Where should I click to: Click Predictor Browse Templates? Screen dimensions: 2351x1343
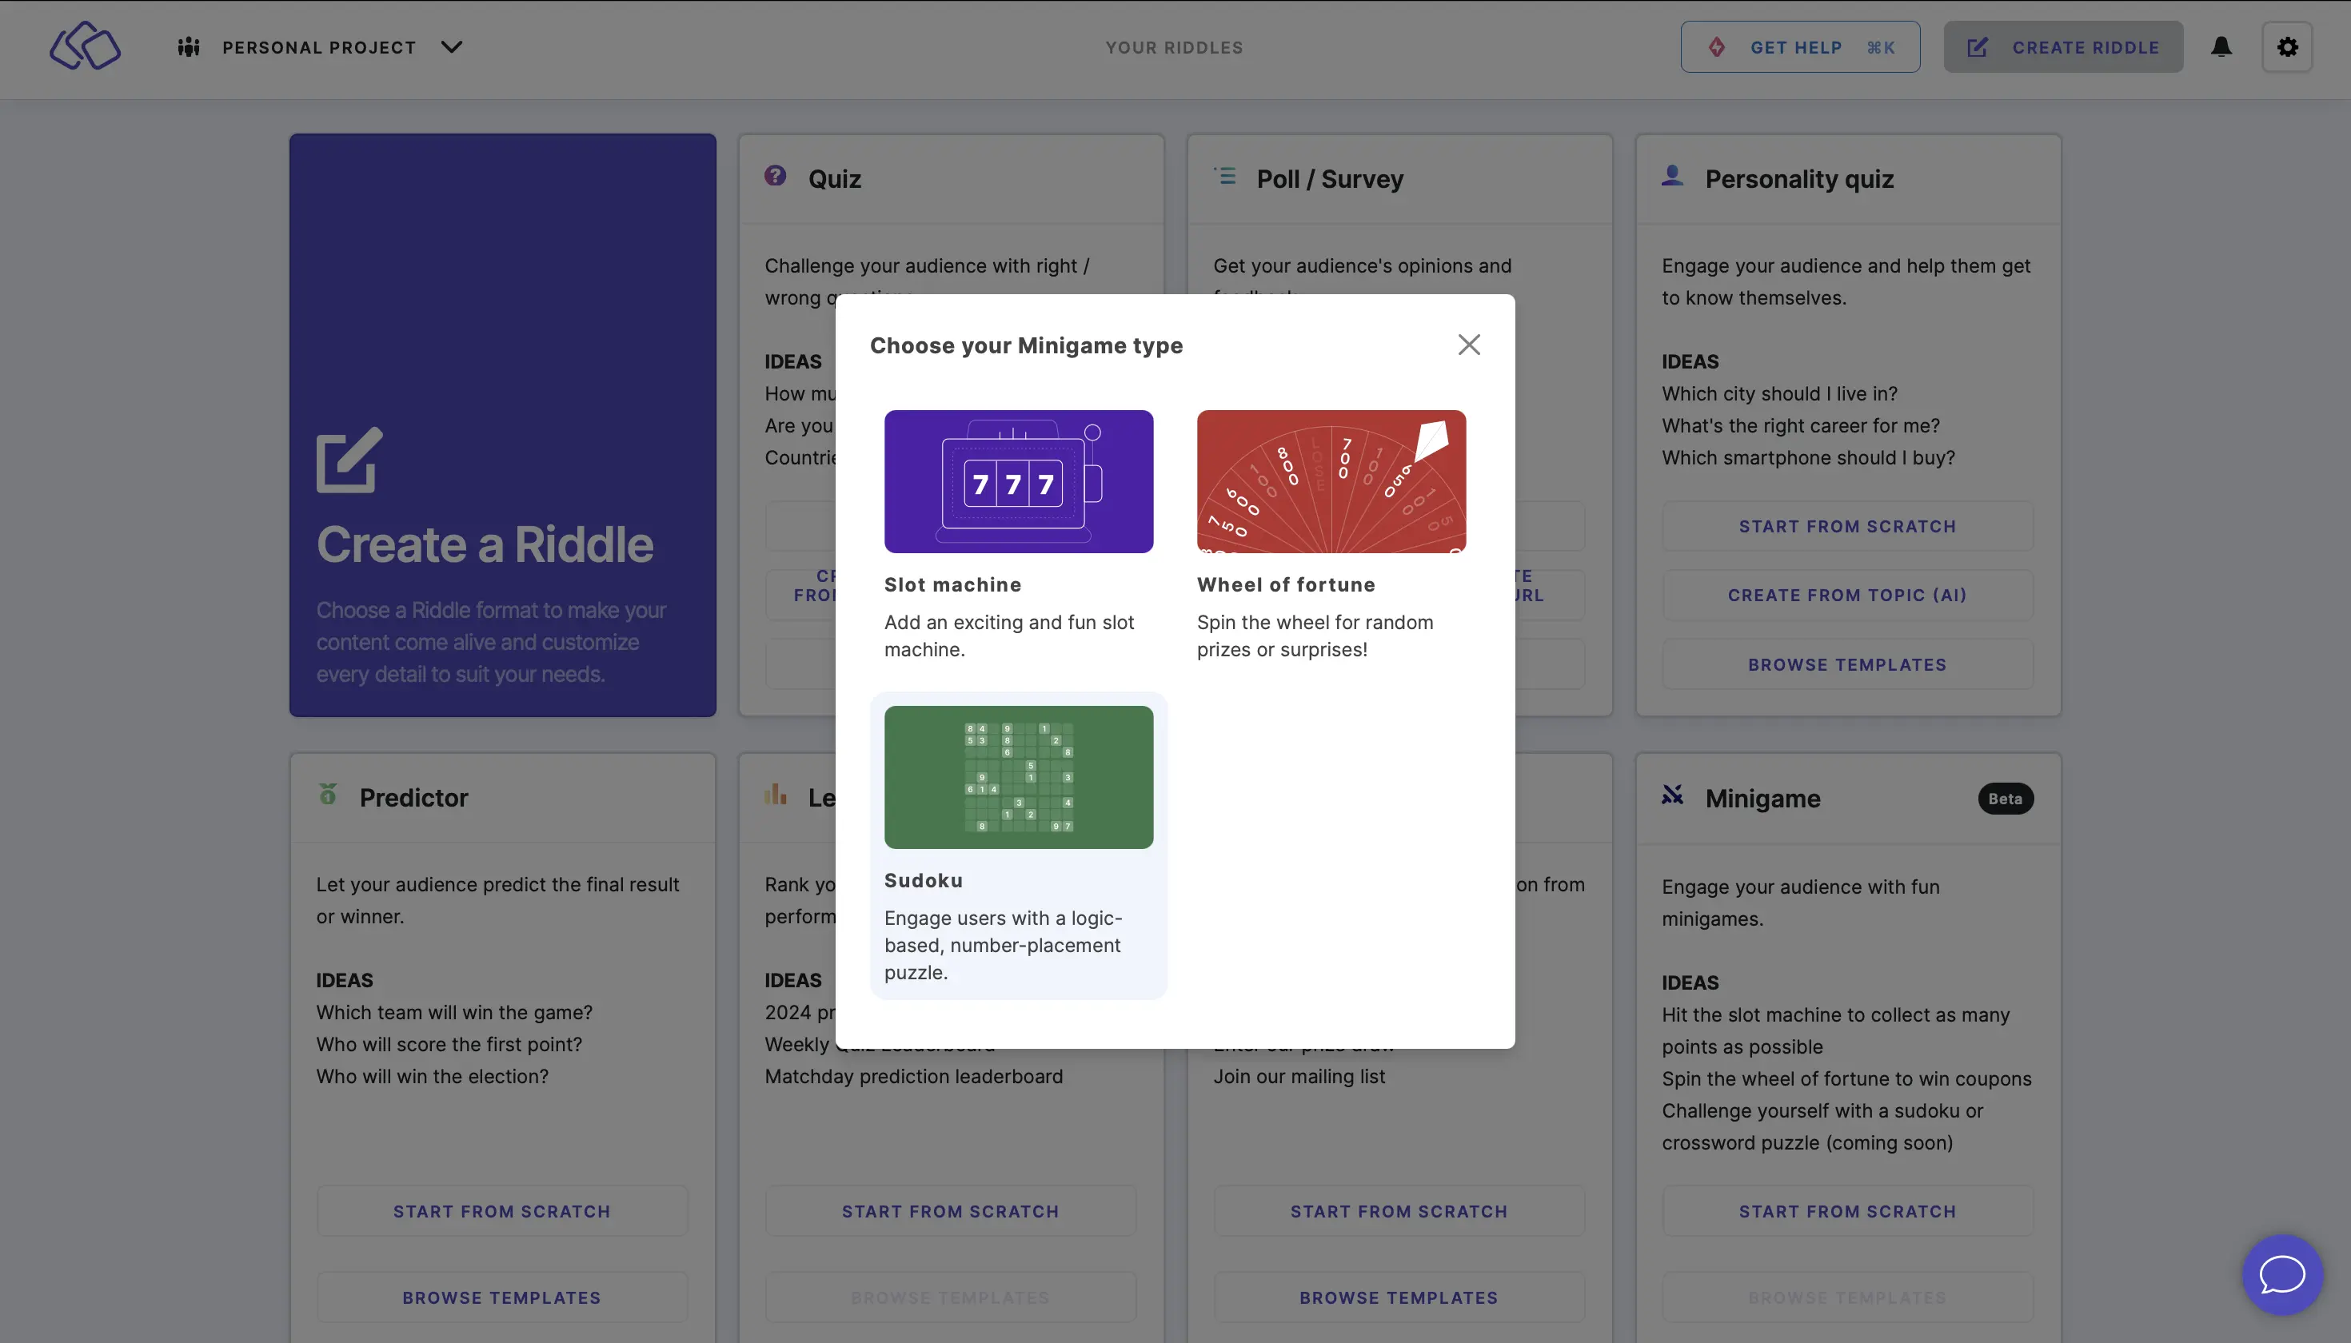(502, 1297)
